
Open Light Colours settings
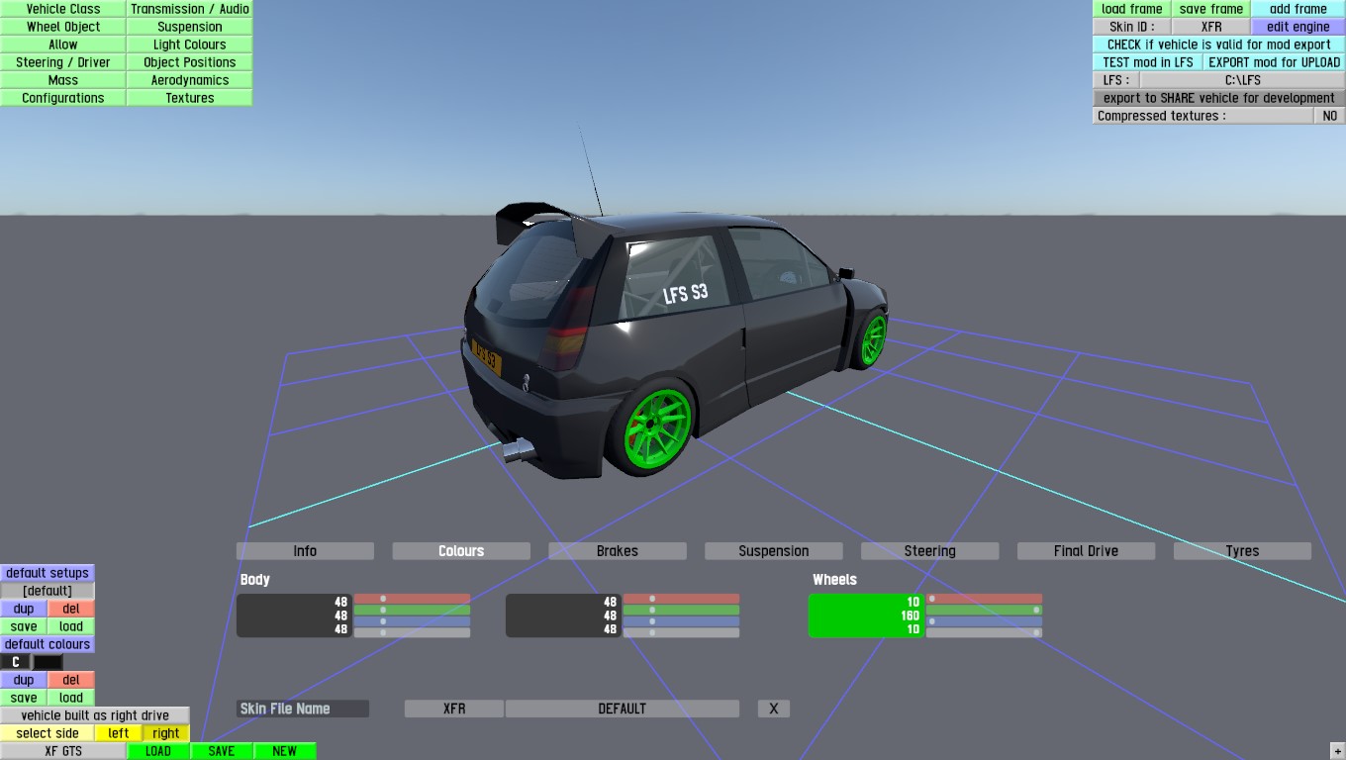point(190,45)
